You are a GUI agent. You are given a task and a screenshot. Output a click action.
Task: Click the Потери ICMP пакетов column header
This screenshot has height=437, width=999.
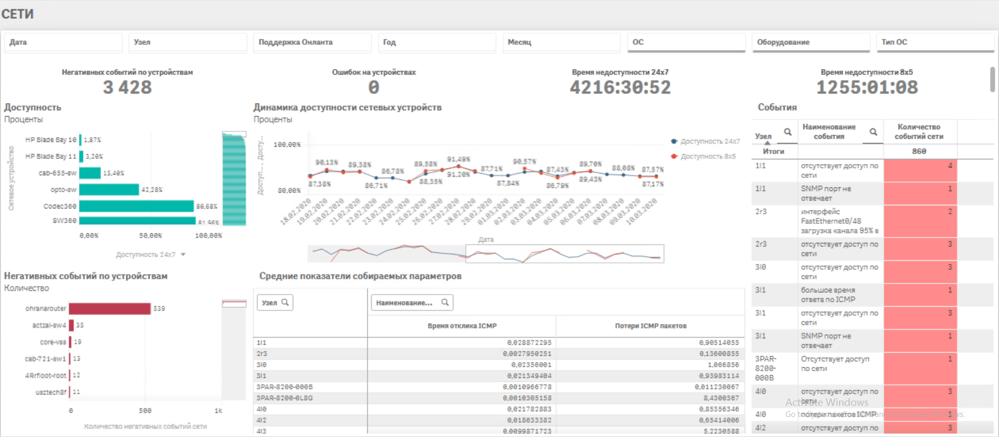coord(651,326)
